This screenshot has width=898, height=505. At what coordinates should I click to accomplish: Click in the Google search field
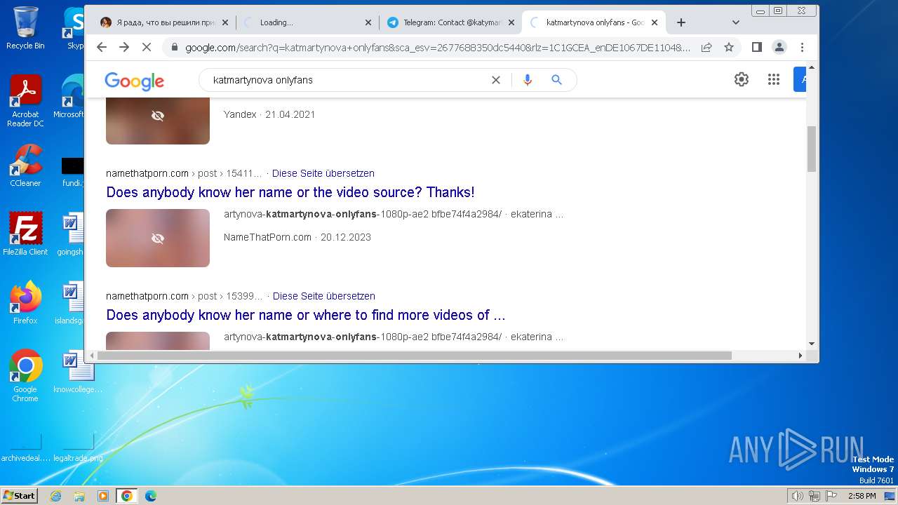point(347,80)
